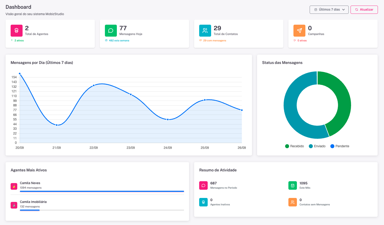Click the 25/09 data point on the chart

click(x=204, y=100)
